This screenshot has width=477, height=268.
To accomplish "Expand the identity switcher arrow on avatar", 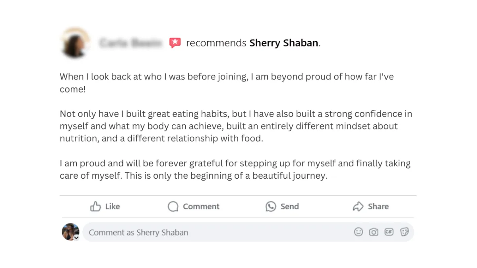I will tap(76, 238).
